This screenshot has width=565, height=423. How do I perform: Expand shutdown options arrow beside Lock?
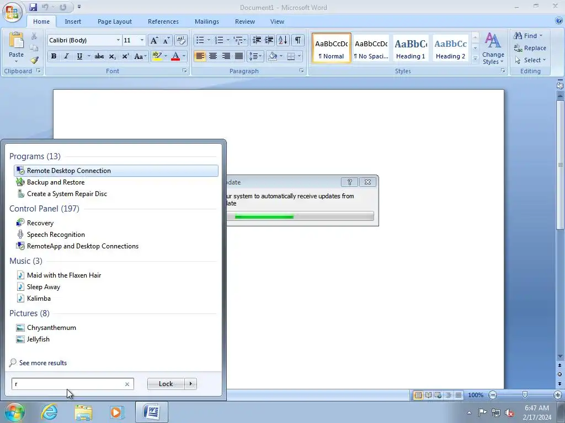pos(190,384)
